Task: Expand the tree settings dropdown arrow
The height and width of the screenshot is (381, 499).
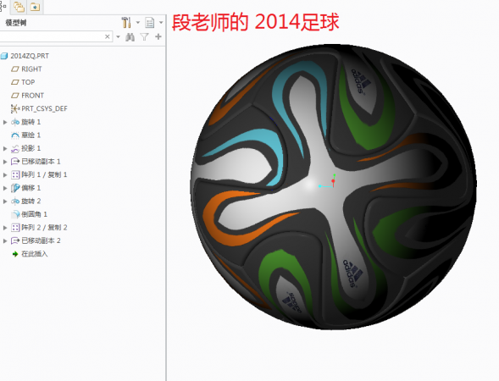Action: click(138, 23)
